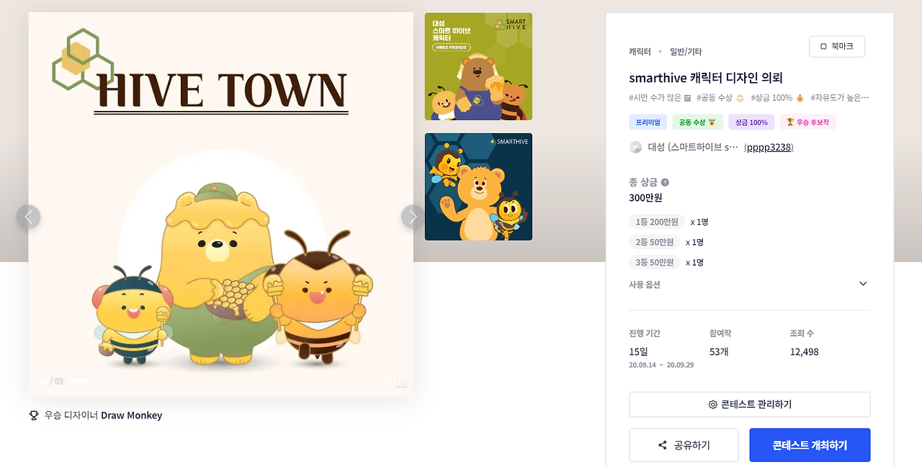
Task: Like the design with the heart icon
Action: pos(385,382)
